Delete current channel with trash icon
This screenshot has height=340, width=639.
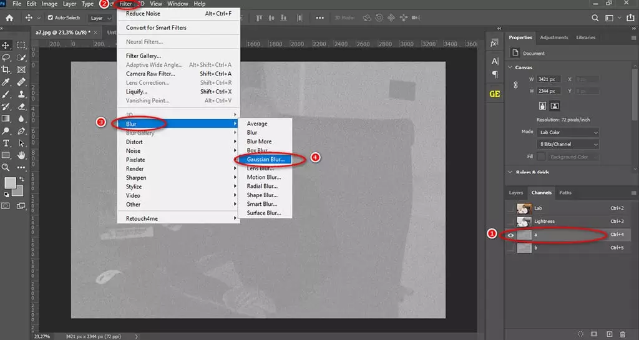tap(622, 334)
